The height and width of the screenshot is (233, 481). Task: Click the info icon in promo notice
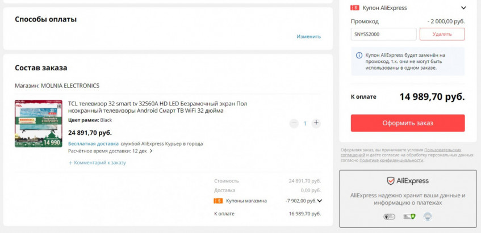[x=359, y=56]
